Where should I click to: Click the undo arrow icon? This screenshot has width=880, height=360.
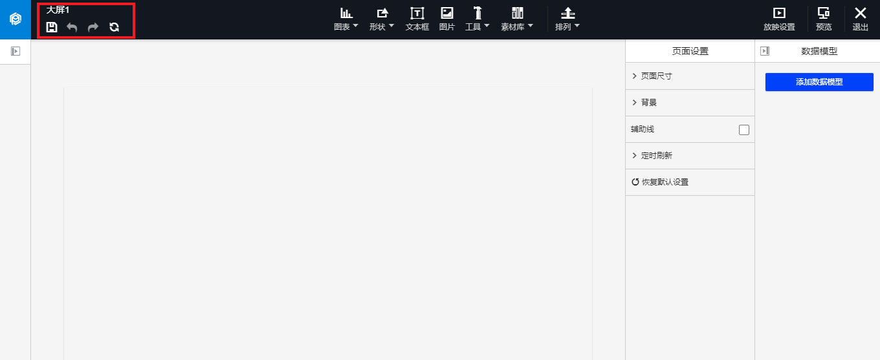coord(72,27)
